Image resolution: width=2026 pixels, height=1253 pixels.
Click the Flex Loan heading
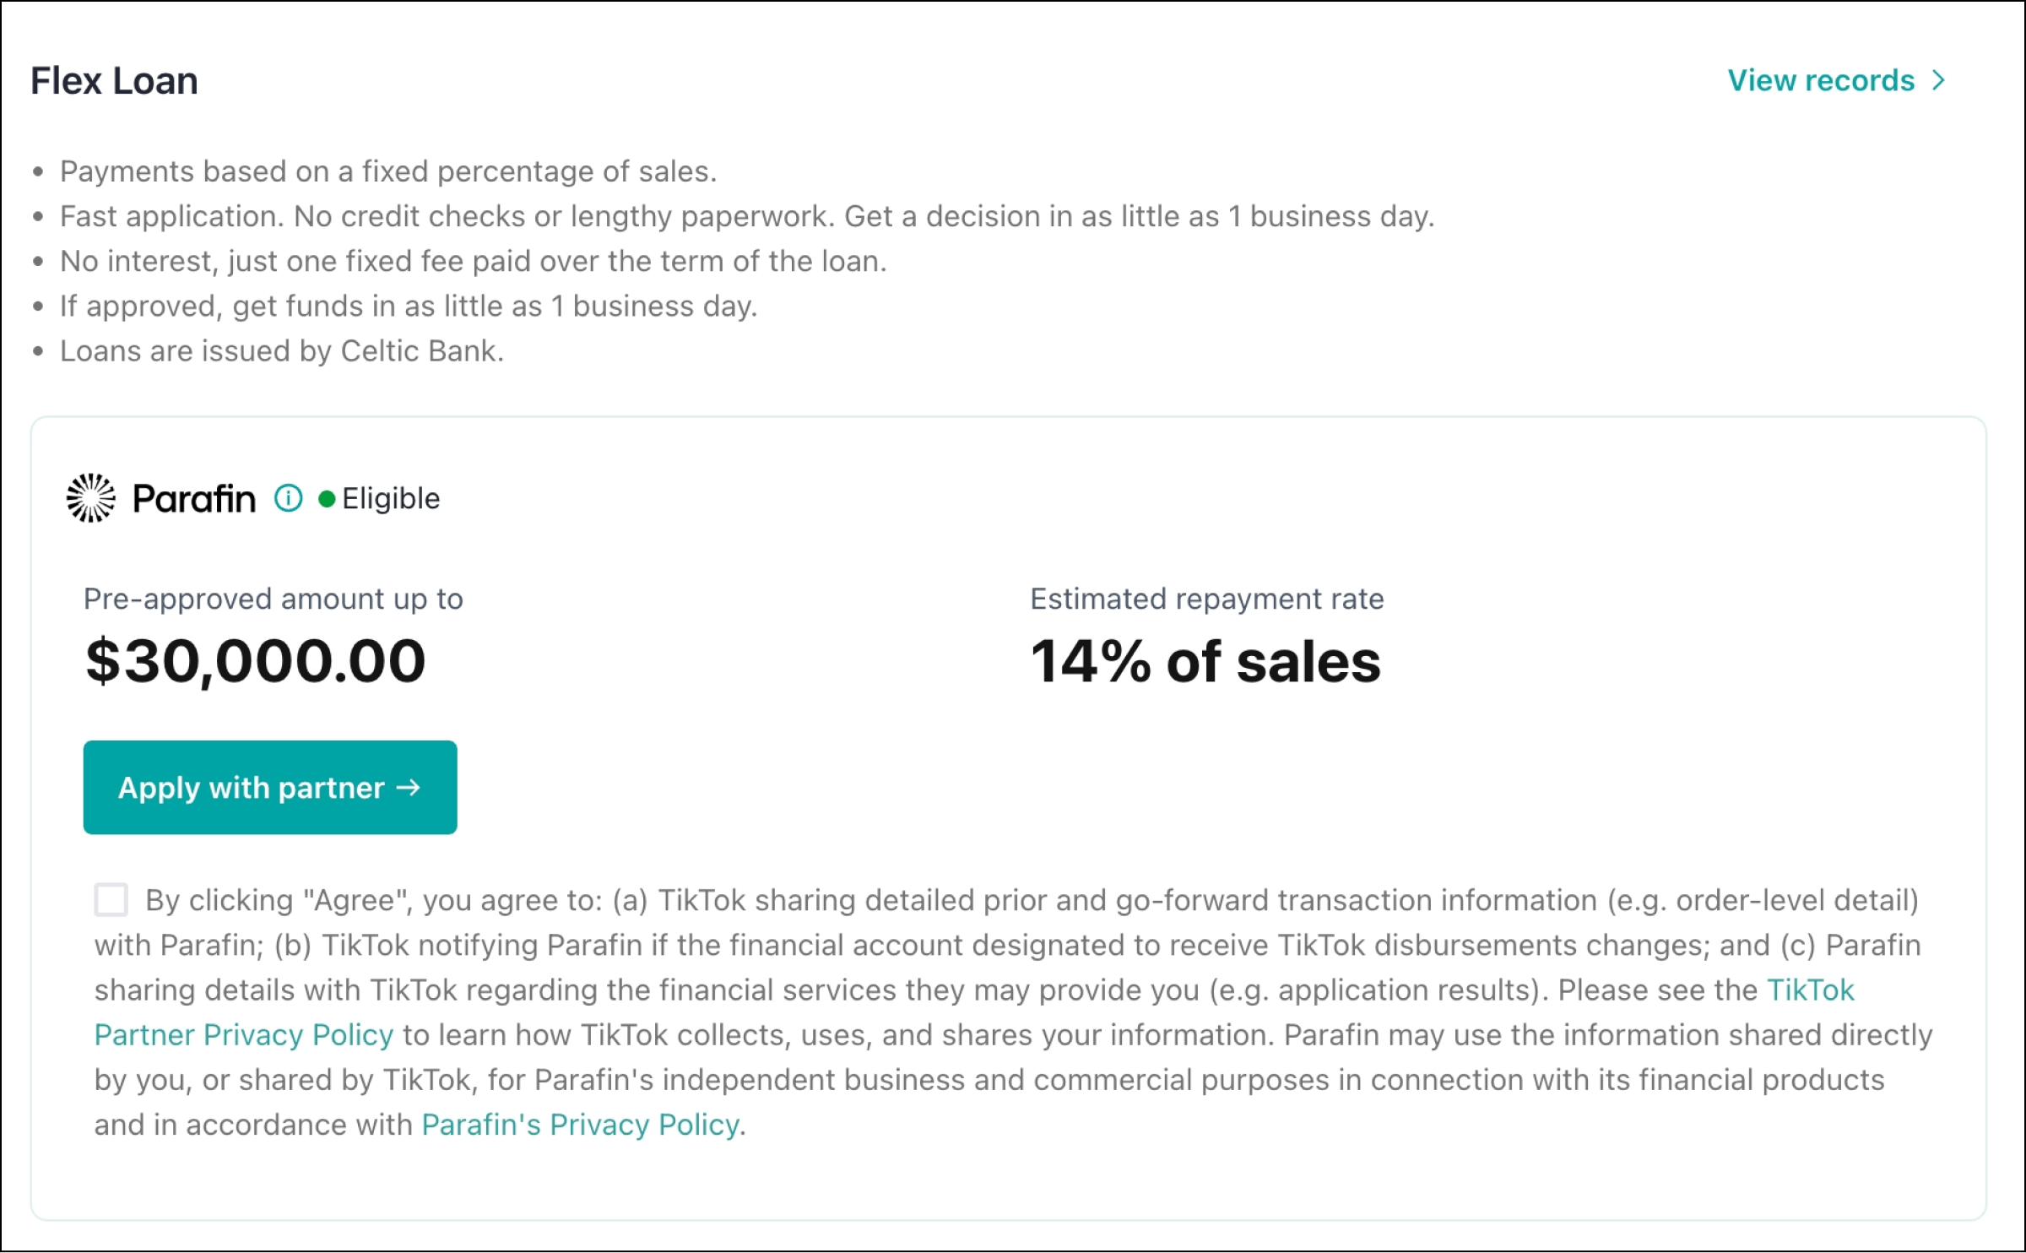tap(114, 81)
